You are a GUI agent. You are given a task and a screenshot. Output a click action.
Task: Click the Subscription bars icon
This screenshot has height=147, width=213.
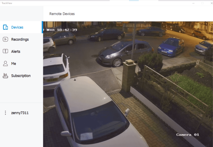(x=6, y=75)
